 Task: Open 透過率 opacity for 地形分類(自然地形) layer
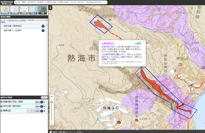[x=37, y=106]
